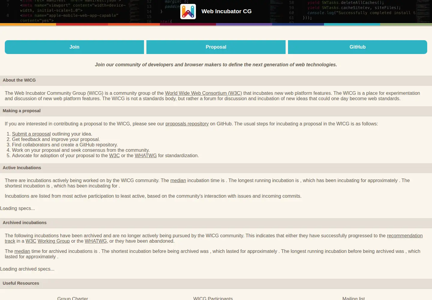Image resolution: width=432 pixels, height=300 pixels.
Task: Open the WICG Participants resource
Action: pos(213,298)
